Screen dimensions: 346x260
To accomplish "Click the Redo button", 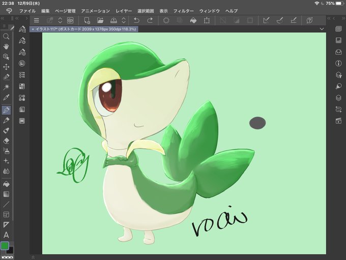I will pos(150,20).
